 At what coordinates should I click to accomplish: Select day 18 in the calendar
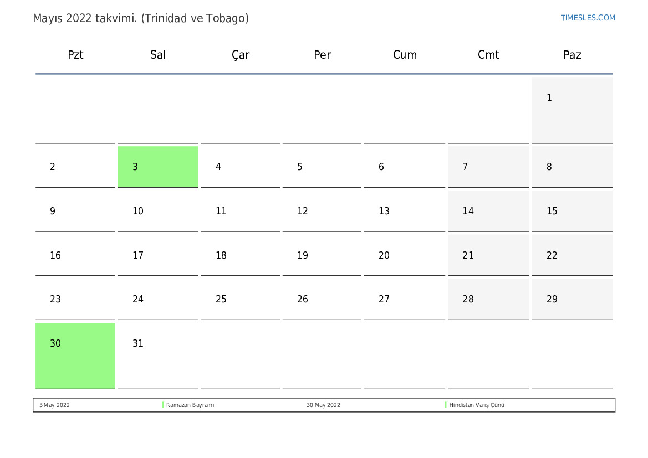coord(240,255)
